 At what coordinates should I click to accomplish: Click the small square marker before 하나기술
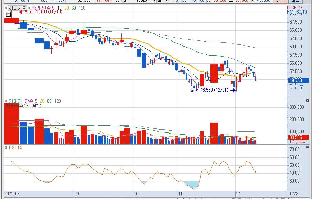pos(6,8)
